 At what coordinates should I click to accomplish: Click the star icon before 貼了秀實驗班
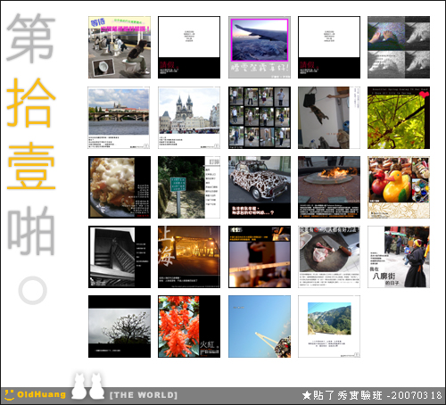tap(307, 395)
